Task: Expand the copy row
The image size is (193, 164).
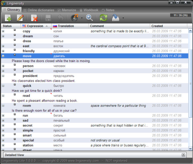Action: pyautogui.click(x=3, y=31)
